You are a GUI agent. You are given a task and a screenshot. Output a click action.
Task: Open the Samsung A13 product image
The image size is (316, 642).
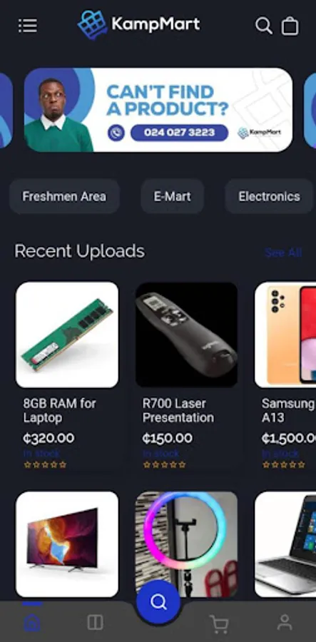(x=285, y=335)
